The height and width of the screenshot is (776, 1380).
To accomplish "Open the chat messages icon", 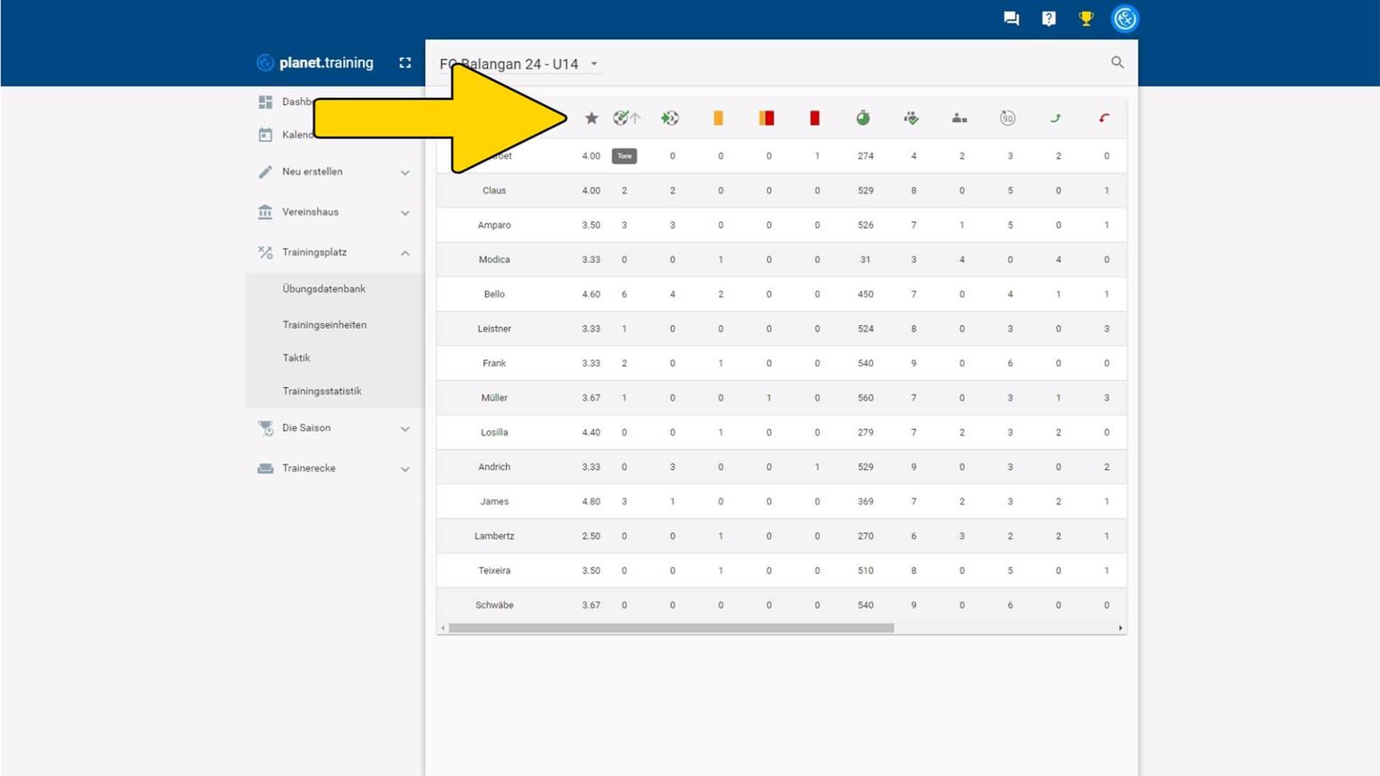I will point(1011,18).
